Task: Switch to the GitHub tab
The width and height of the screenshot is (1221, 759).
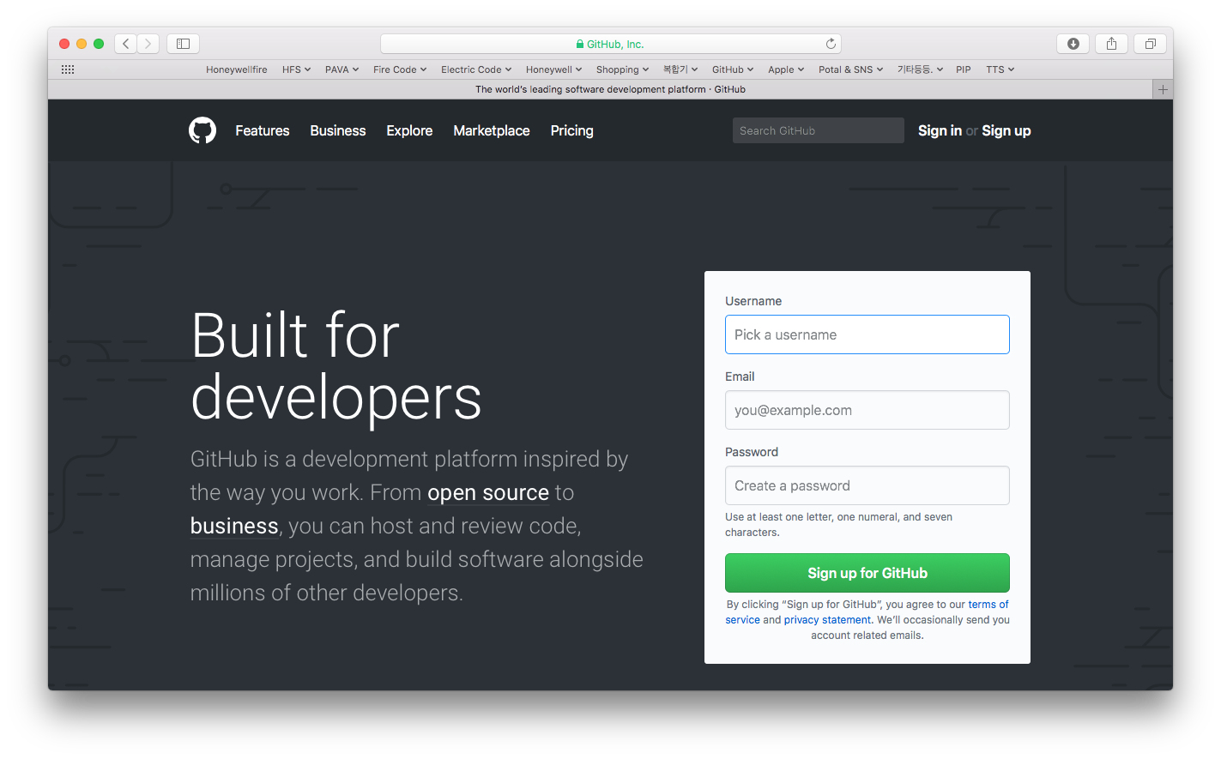Action: [x=609, y=88]
